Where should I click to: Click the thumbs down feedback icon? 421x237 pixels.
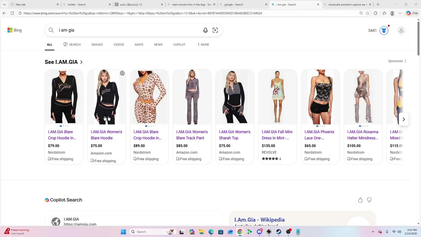(x=369, y=200)
